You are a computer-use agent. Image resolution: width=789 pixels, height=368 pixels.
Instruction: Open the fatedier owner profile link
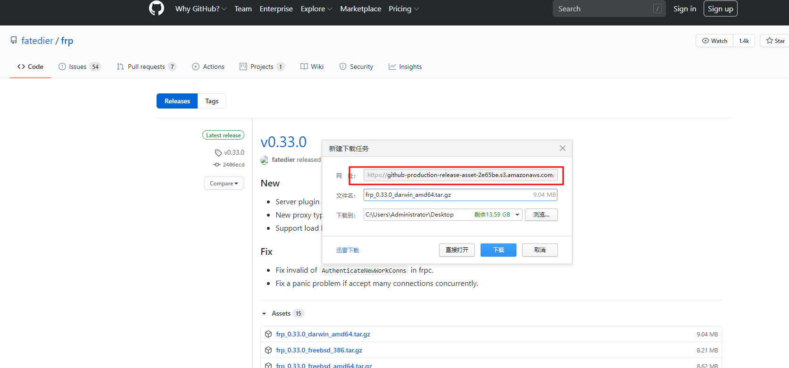click(37, 41)
